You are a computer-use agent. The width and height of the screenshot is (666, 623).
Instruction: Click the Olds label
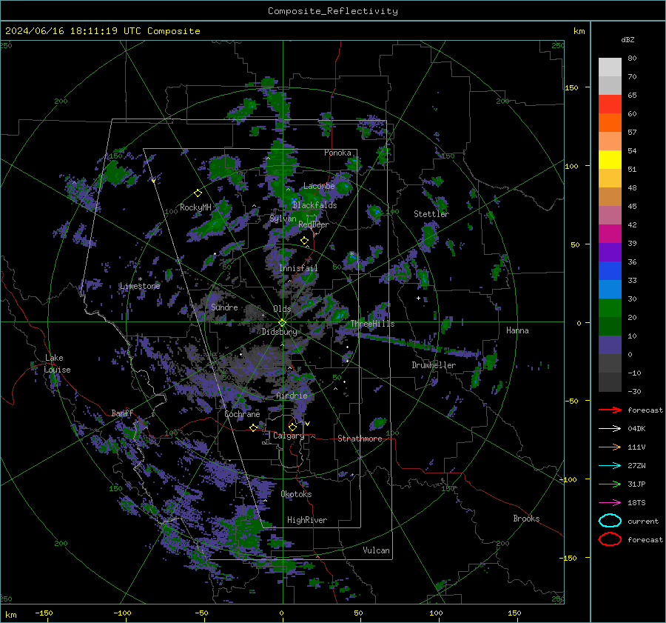282,309
